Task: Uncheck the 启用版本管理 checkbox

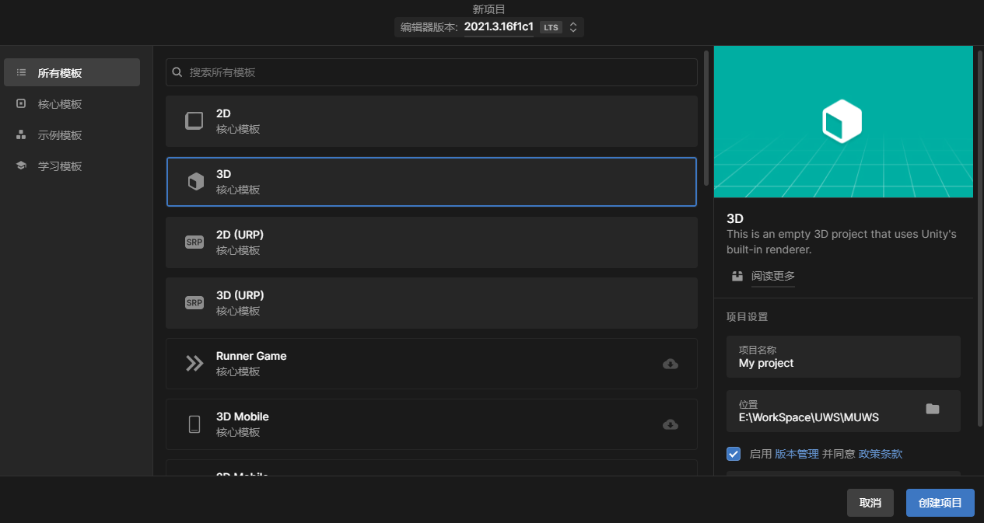Action: 733,454
